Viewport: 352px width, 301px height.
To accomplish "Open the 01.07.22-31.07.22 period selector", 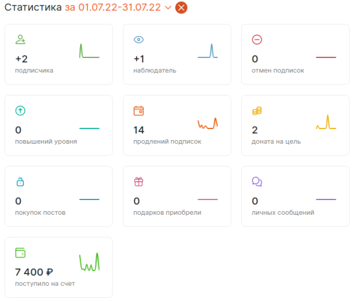I will click(119, 7).
